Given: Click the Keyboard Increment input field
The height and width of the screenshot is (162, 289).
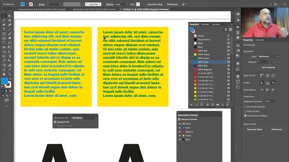Looking at the screenshot, I should [x=269, y=101].
